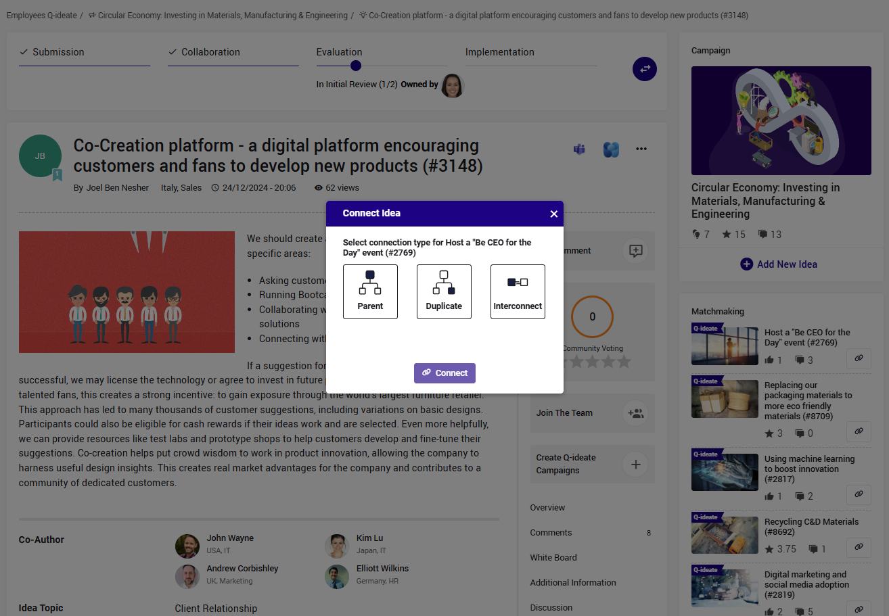Click "Client Relationship" idea topic text
This screenshot has width=889, height=616.
pyautogui.click(x=216, y=609)
